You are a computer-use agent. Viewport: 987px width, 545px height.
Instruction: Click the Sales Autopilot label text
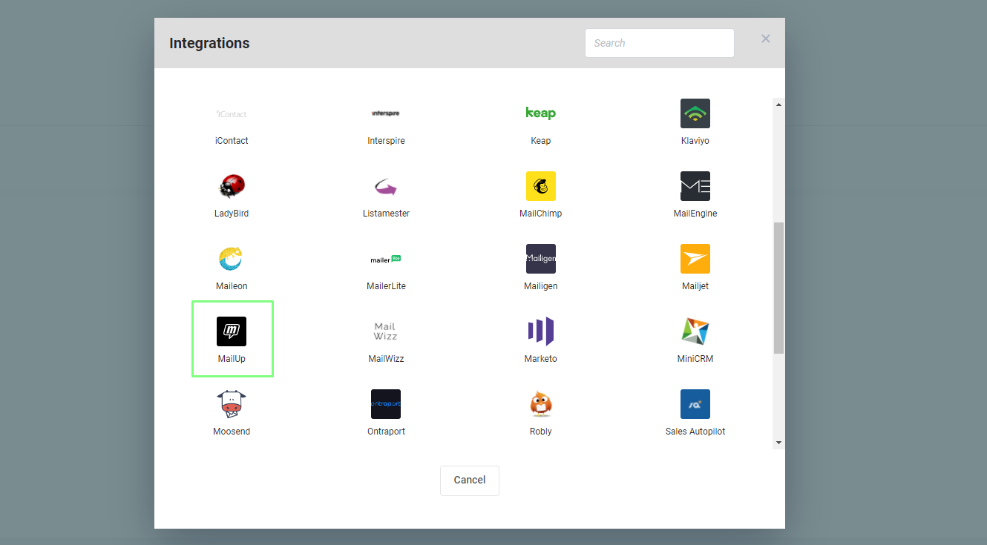point(695,432)
